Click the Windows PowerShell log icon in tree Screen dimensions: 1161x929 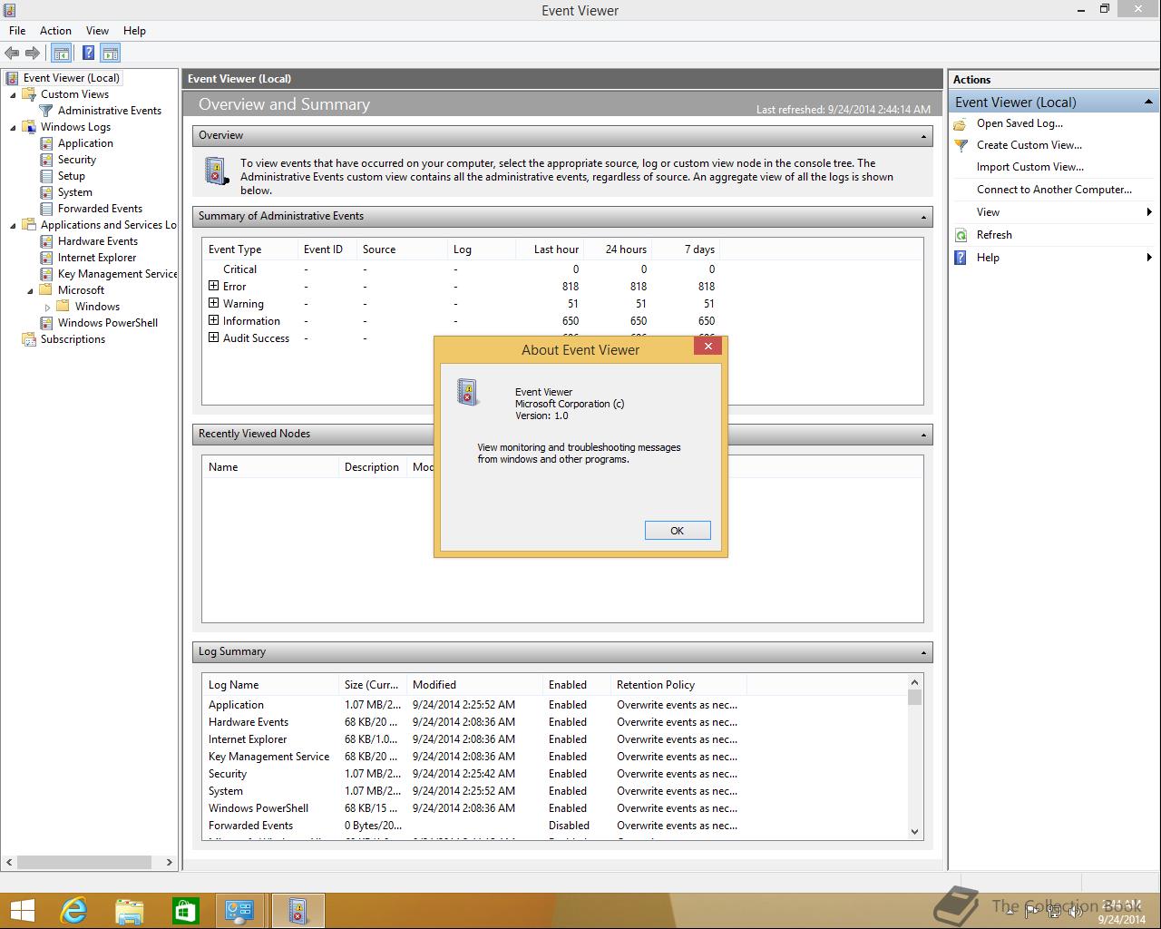pyautogui.click(x=46, y=323)
